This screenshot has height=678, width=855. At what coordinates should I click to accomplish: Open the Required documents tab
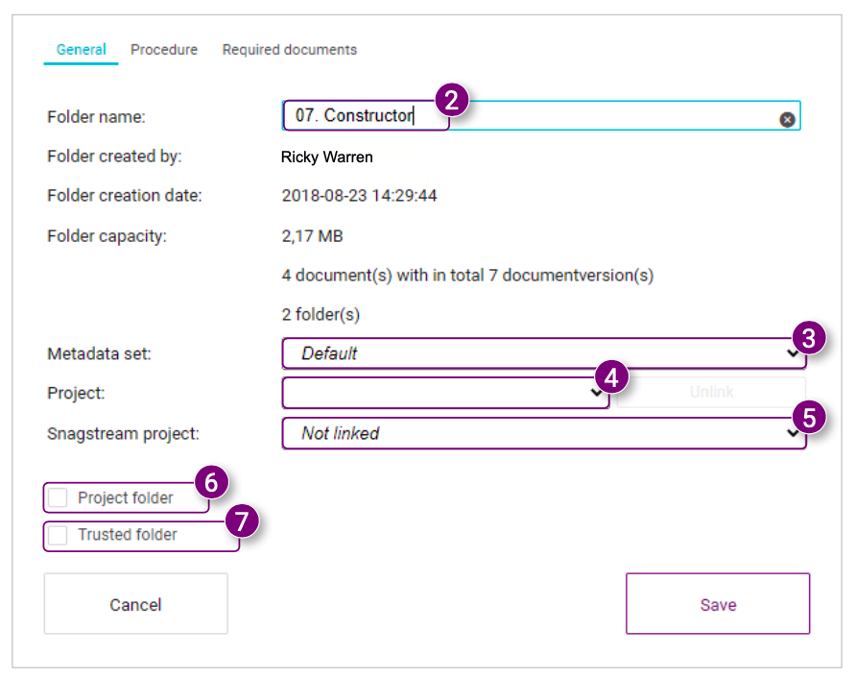[289, 50]
